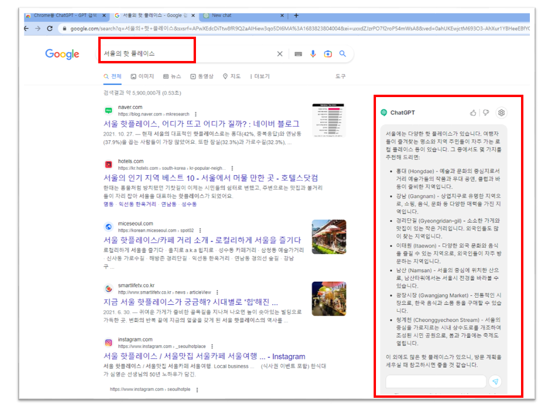Screen dimensions: 553x412
Task: Open the Naver blog result 서울 핫플레이스, 어디가 뜨고
Action: pyautogui.click(x=201, y=124)
